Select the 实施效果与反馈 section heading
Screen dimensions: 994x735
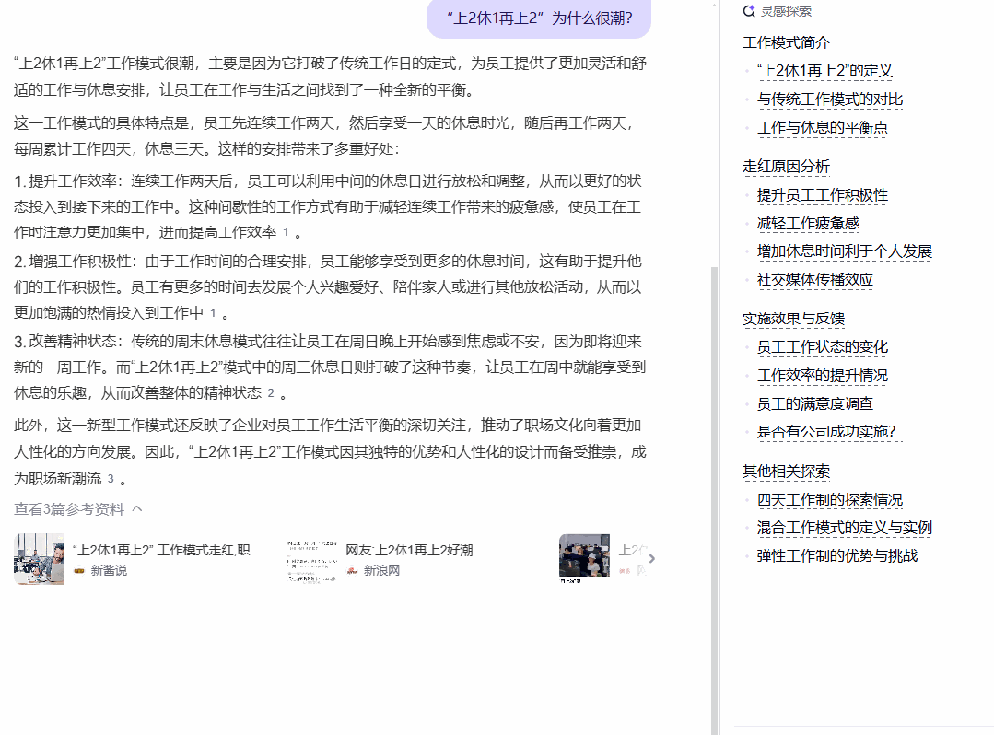794,319
